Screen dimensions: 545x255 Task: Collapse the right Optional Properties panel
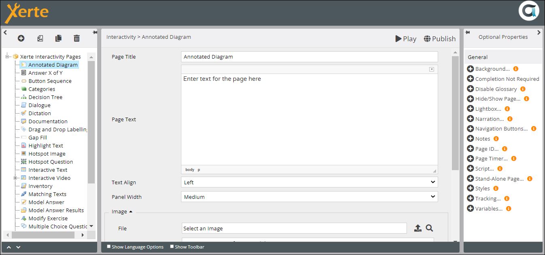click(x=539, y=32)
